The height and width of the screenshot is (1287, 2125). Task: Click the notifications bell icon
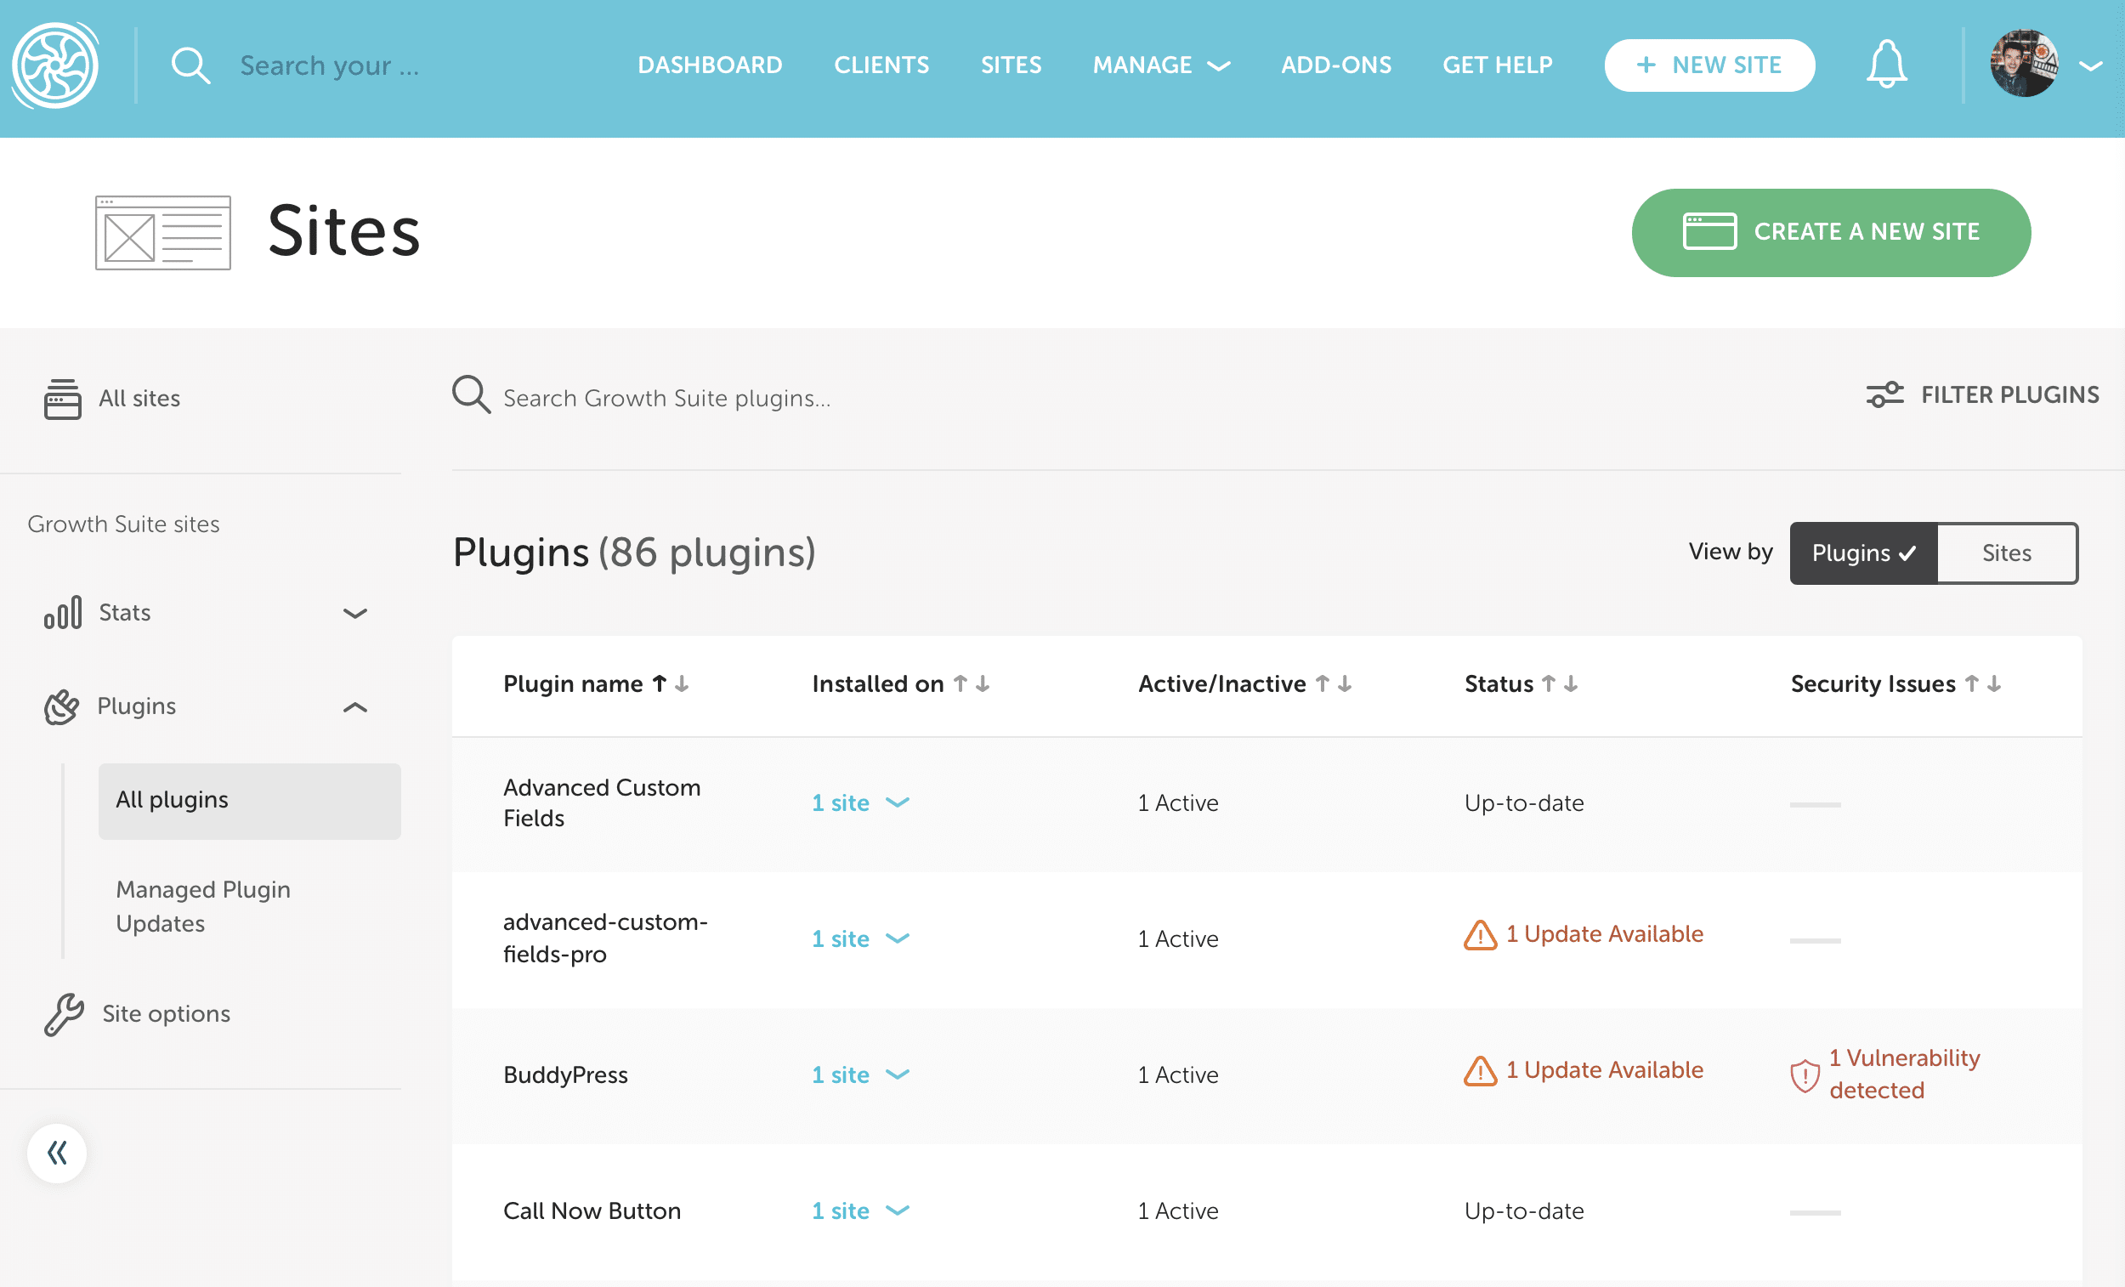[1886, 65]
